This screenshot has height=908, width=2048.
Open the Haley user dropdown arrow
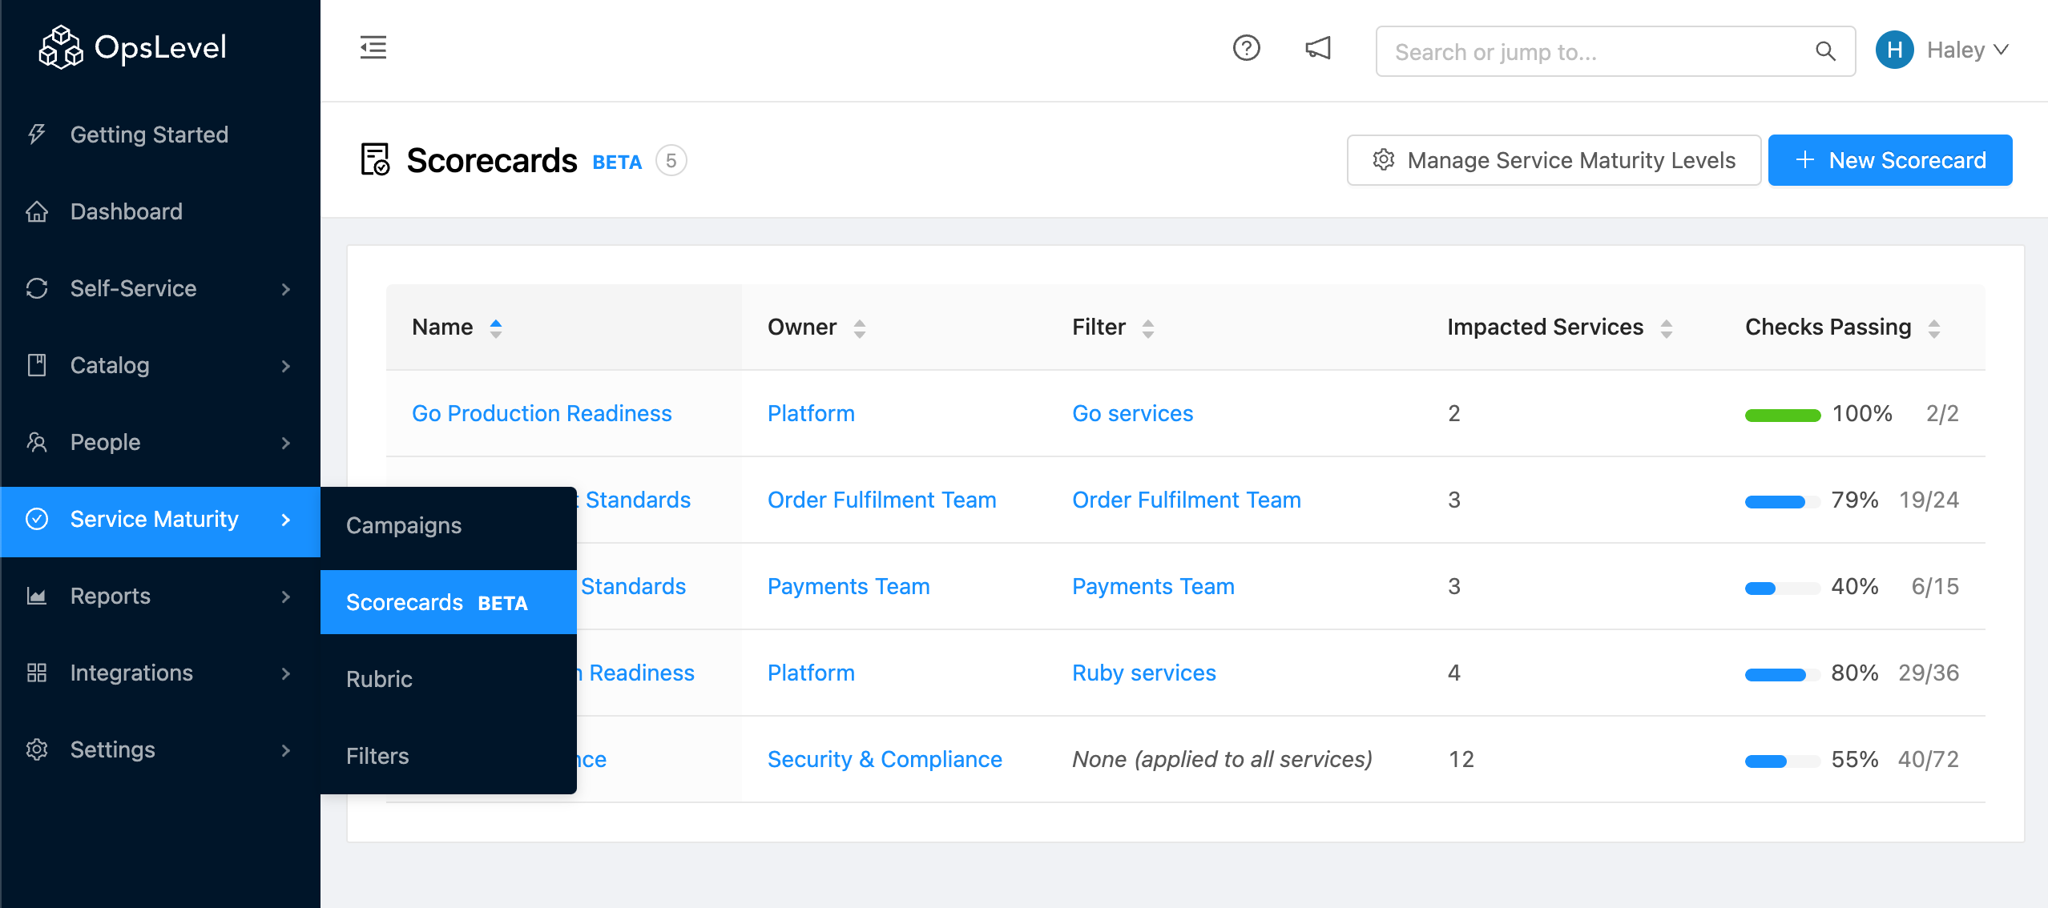coord(2002,50)
